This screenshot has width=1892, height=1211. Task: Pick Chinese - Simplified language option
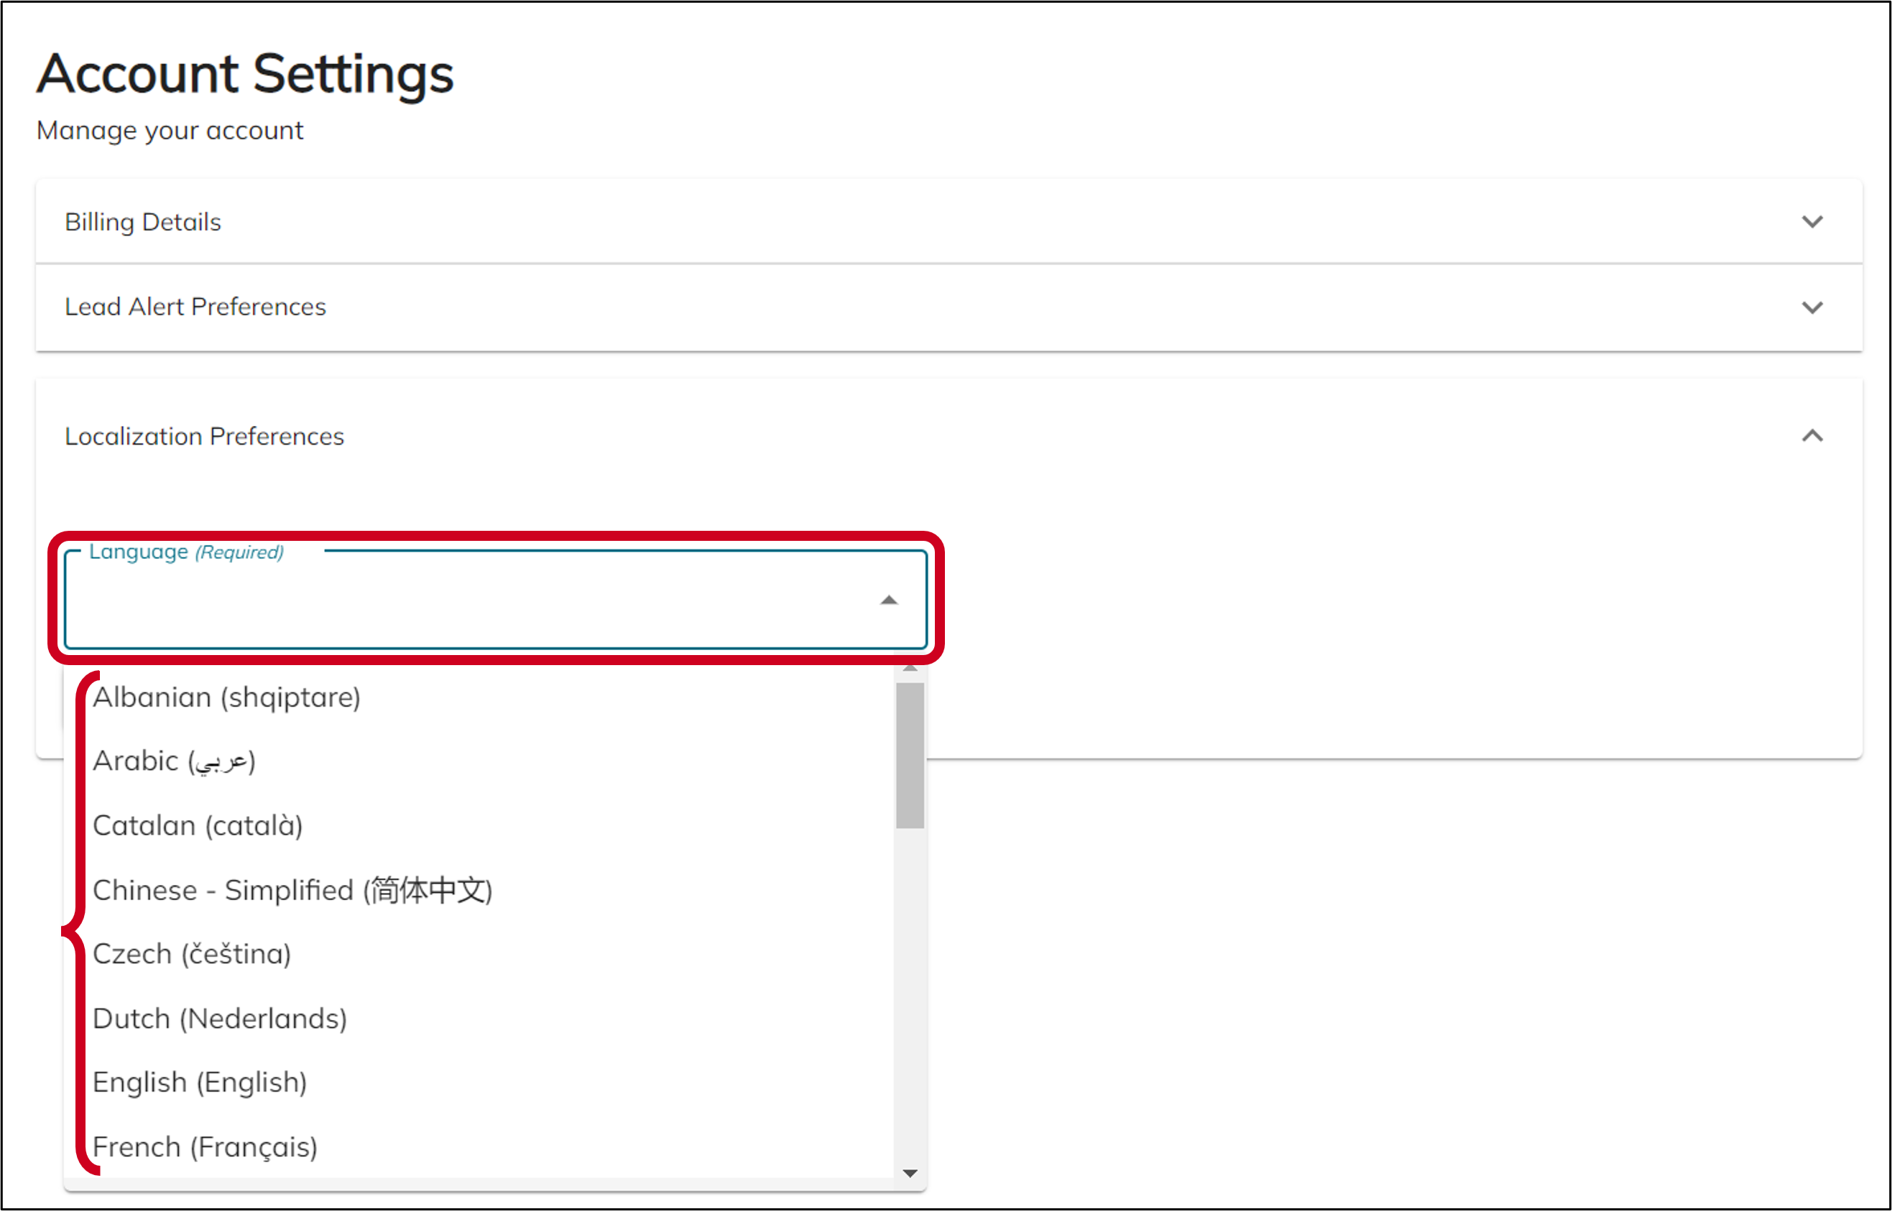click(x=292, y=890)
